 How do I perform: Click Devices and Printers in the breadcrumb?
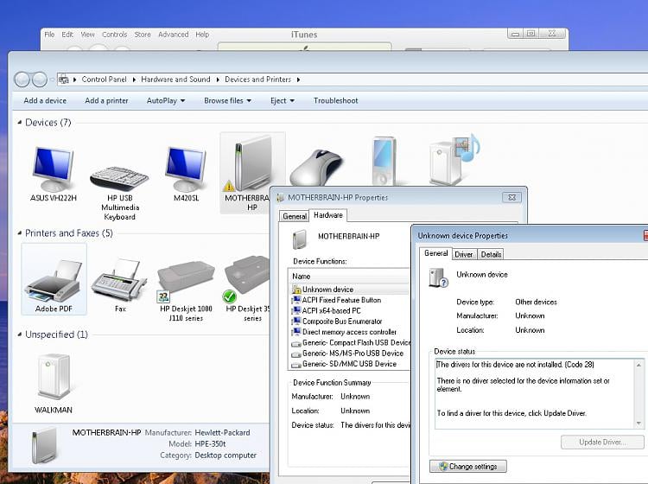click(x=257, y=80)
